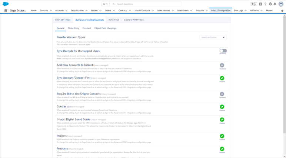
Task: Switch to Custom Mappings tab
Action: pos(134,20)
